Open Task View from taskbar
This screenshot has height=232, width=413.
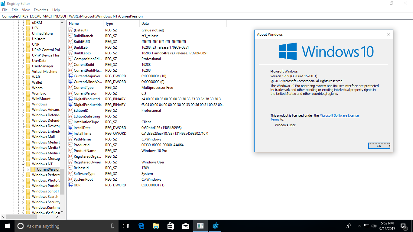click(126, 226)
